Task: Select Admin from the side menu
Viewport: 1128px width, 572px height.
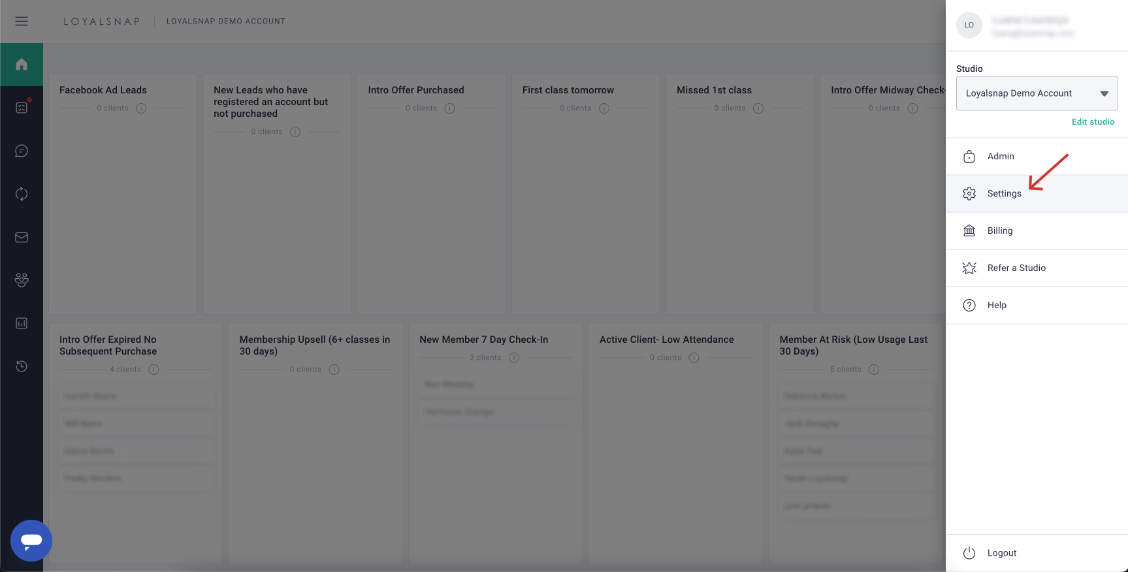Action: click(1000, 157)
